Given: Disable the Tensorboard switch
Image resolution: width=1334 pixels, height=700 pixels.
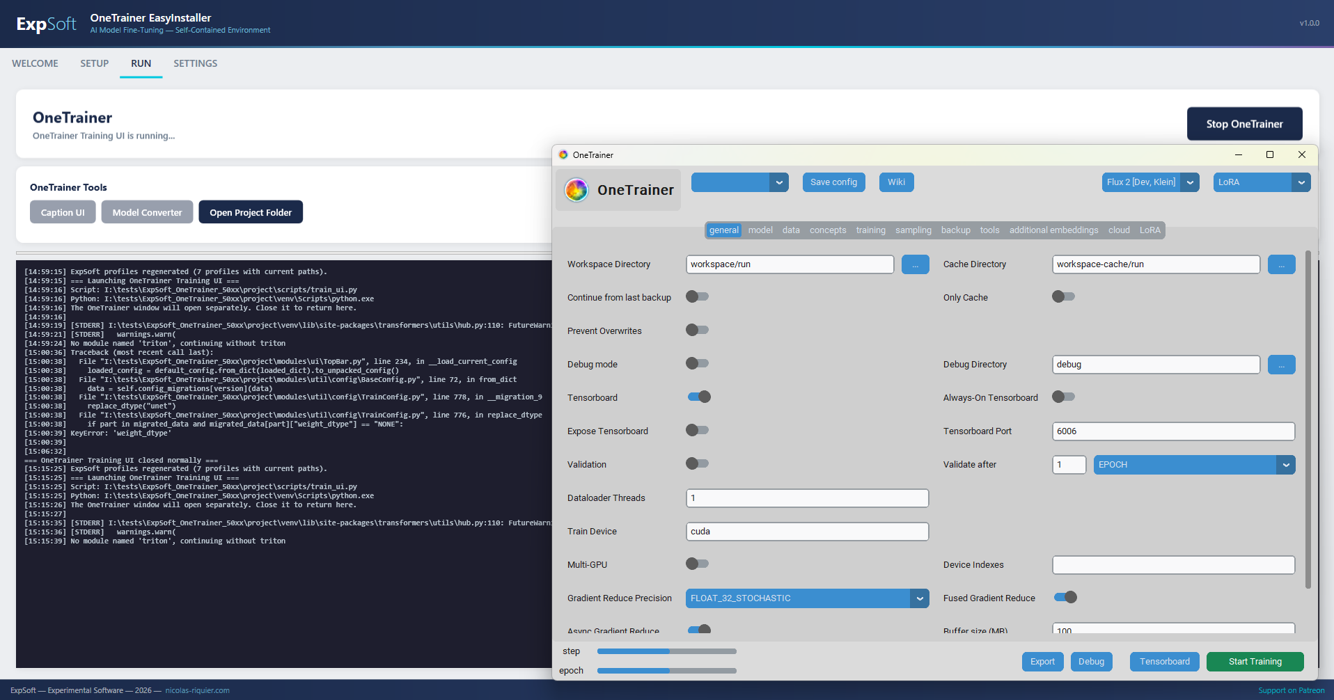Looking at the screenshot, I should (x=699, y=397).
